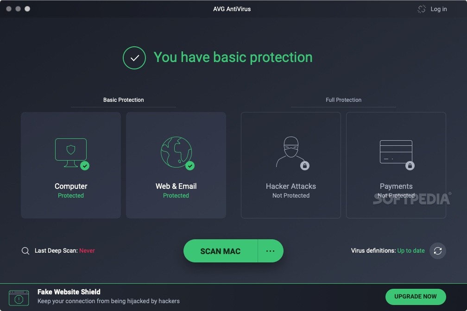Open the Computer label on its tile
The width and height of the screenshot is (467, 311).
pyautogui.click(x=71, y=187)
